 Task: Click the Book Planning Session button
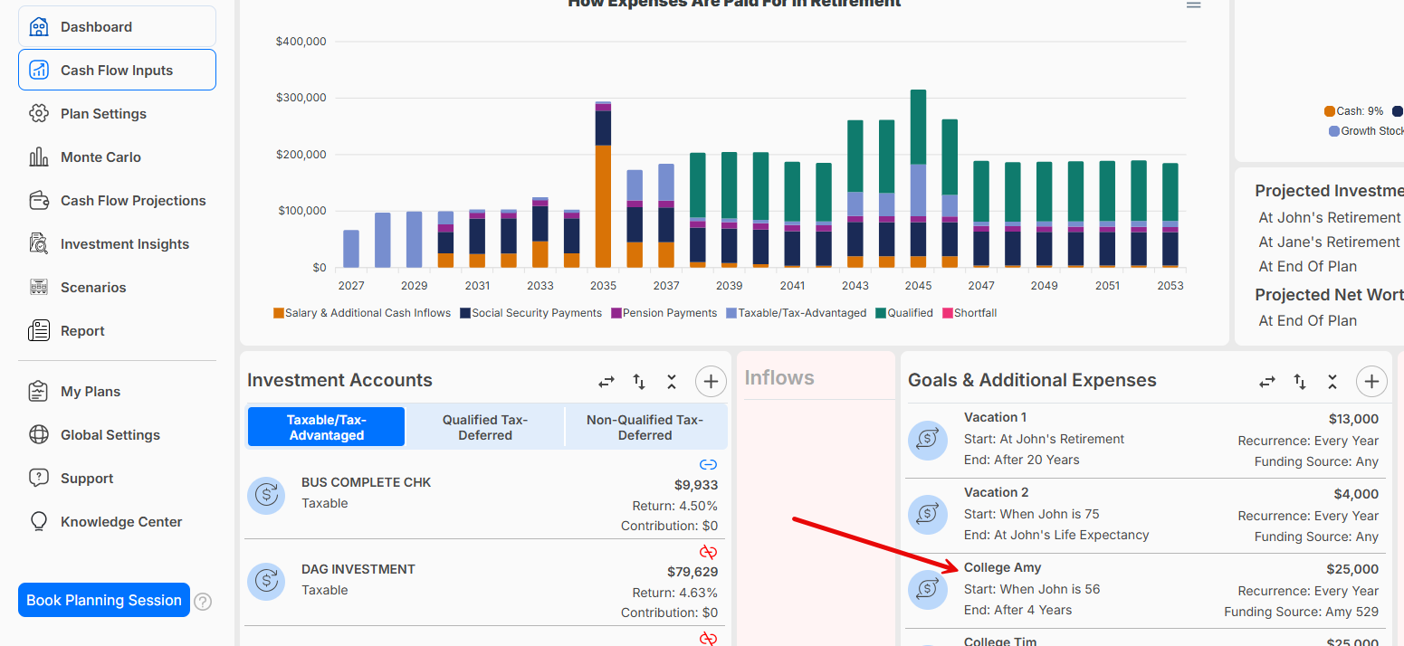(104, 600)
